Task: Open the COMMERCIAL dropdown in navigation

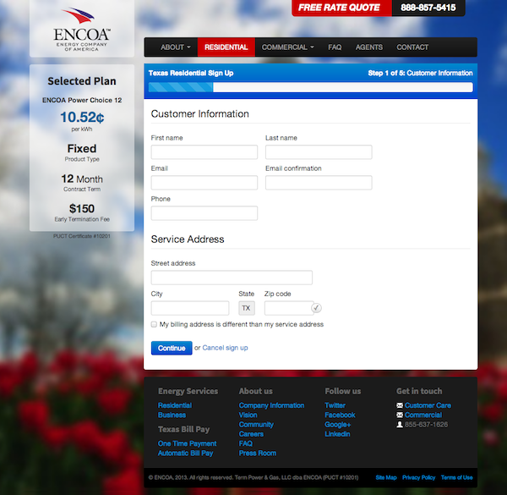Action: tap(287, 47)
